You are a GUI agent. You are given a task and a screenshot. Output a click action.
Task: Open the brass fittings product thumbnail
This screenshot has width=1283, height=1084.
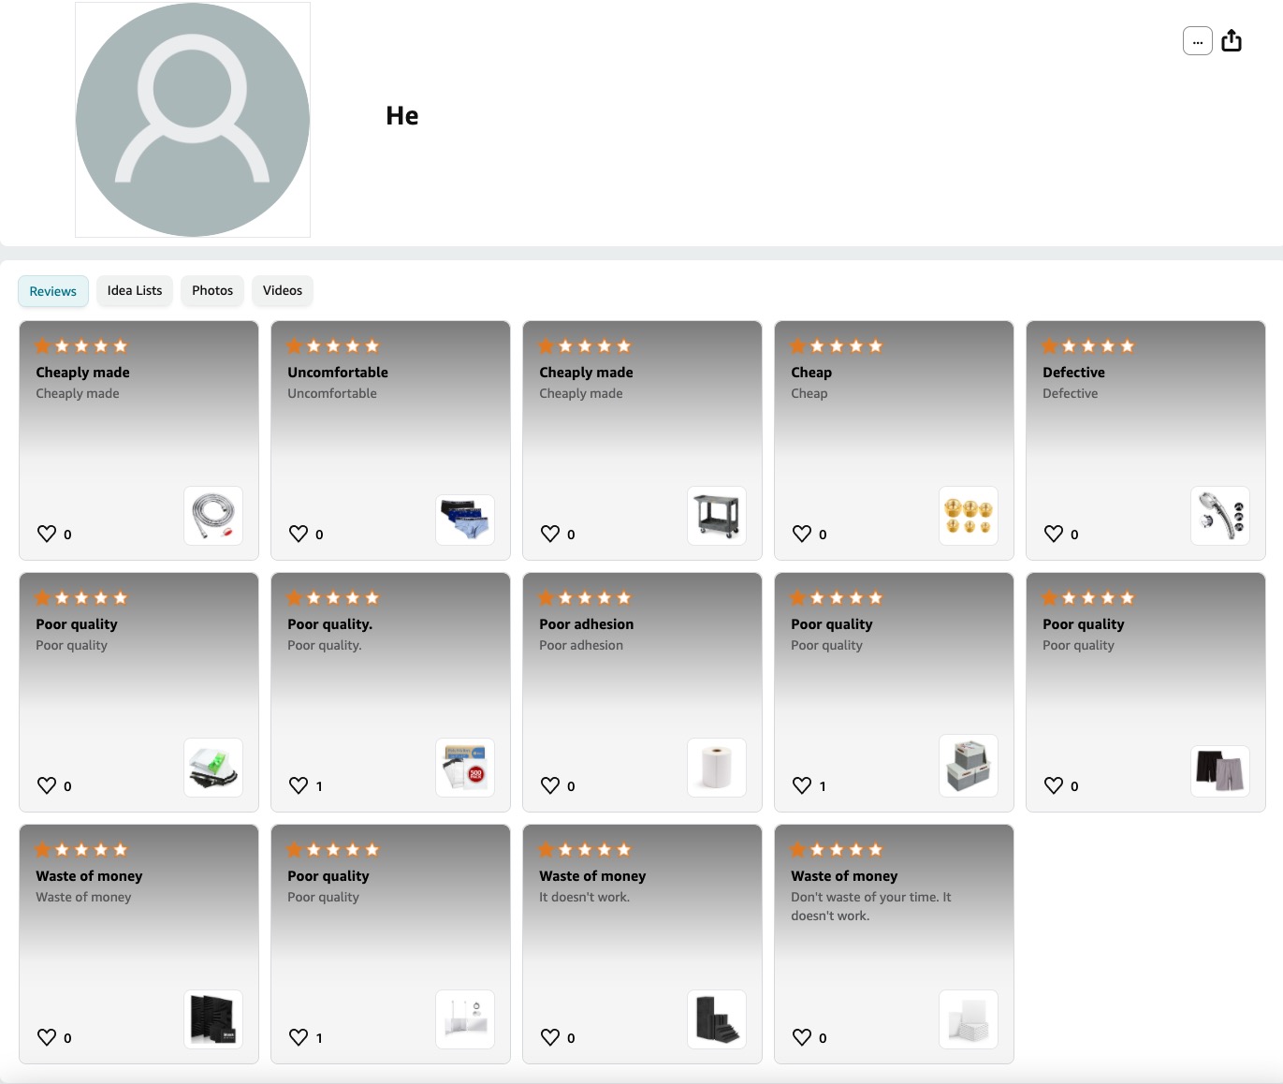click(x=969, y=516)
